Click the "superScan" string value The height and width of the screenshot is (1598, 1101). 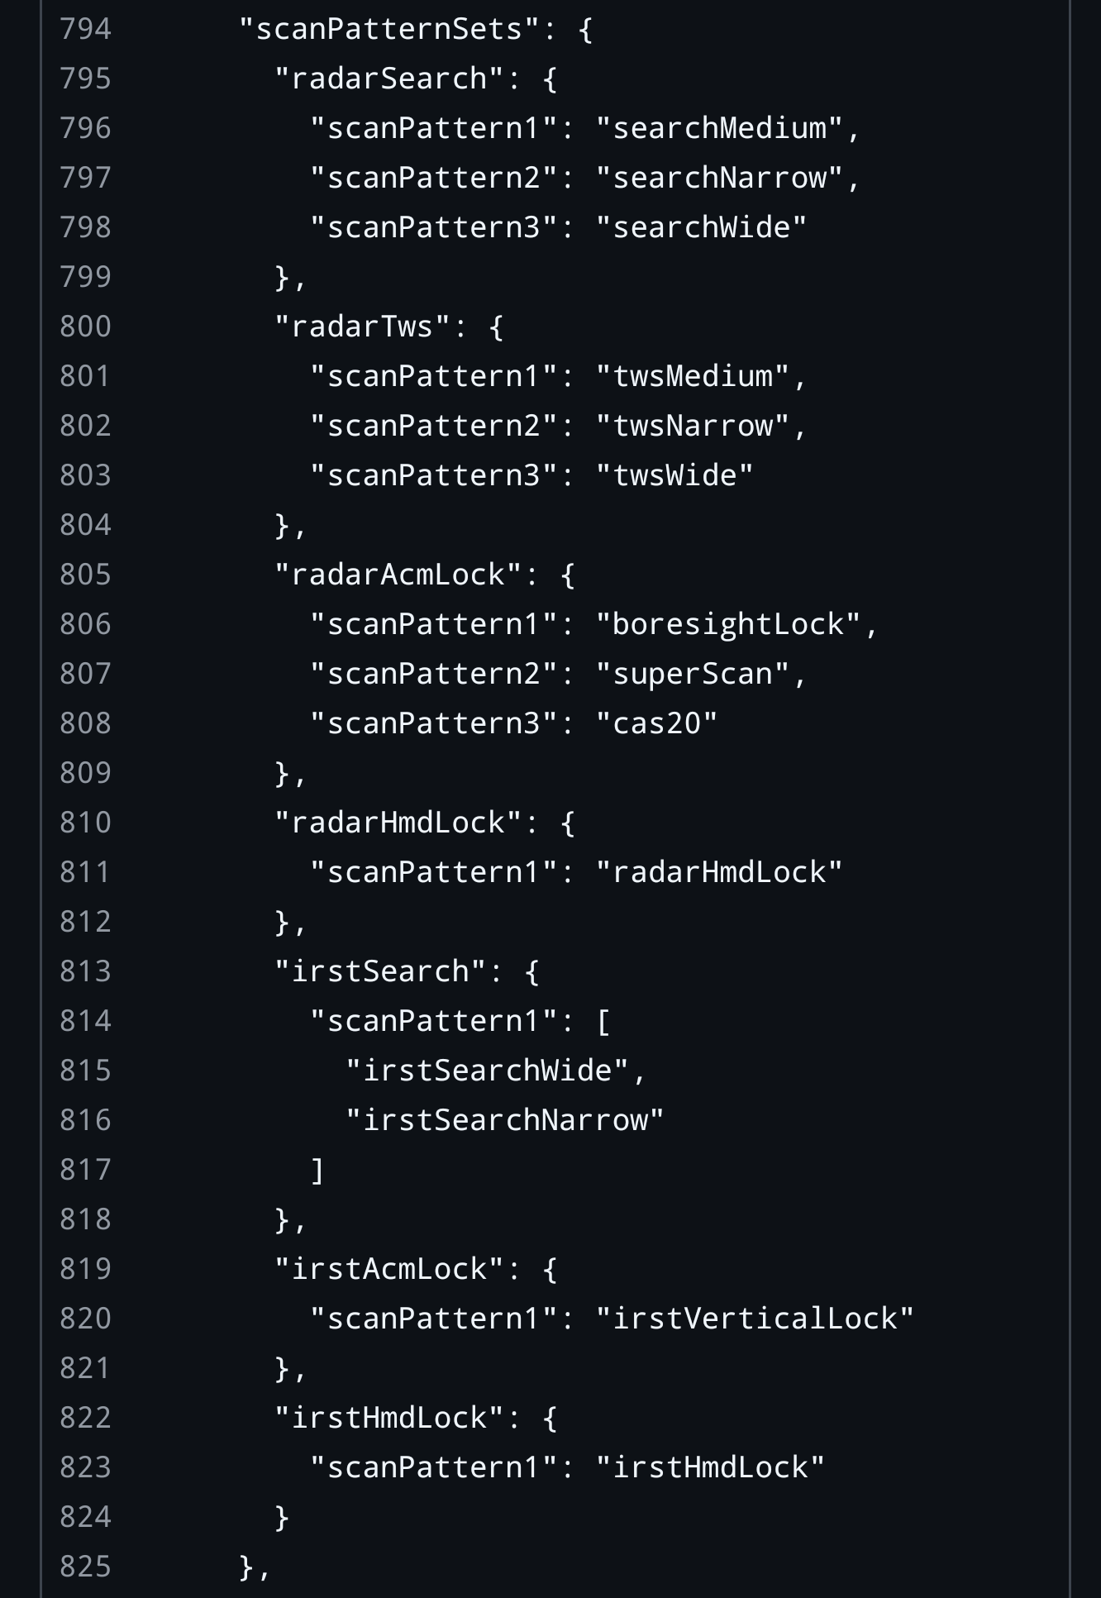693,675
